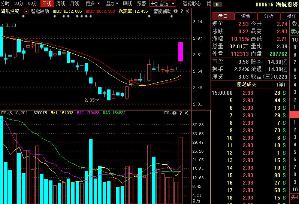299x204 pixels.
Task: Toggle 智能形态 pattern recognition
Action: click(x=191, y=3)
